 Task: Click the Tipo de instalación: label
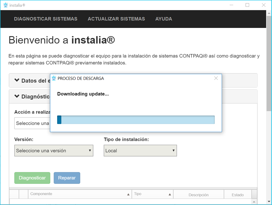coord(126,140)
